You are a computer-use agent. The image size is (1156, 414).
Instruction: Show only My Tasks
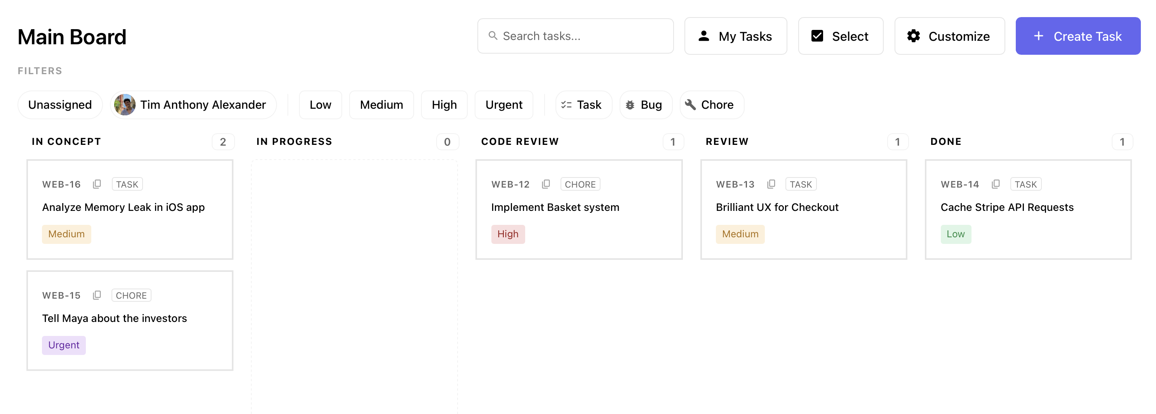click(735, 36)
